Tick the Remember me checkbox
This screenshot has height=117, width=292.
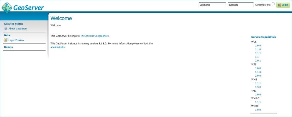click(x=273, y=4)
